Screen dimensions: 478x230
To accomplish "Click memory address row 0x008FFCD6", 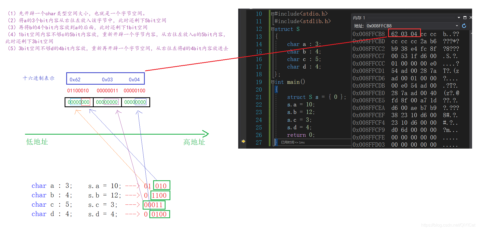I will pyautogui.click(x=369, y=78).
